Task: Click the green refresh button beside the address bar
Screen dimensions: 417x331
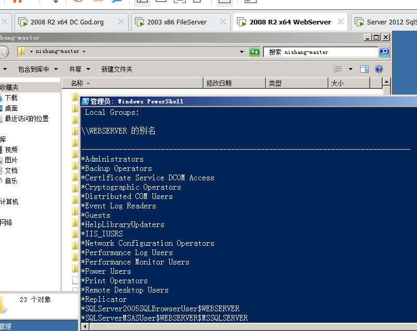Action: coord(255,51)
